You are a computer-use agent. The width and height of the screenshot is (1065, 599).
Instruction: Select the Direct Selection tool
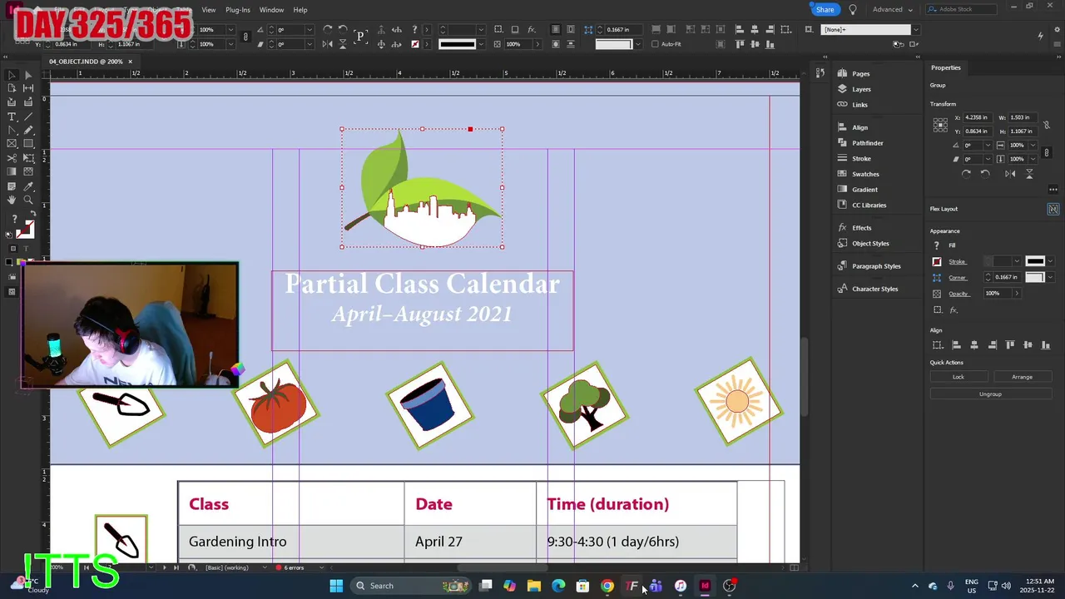point(27,75)
